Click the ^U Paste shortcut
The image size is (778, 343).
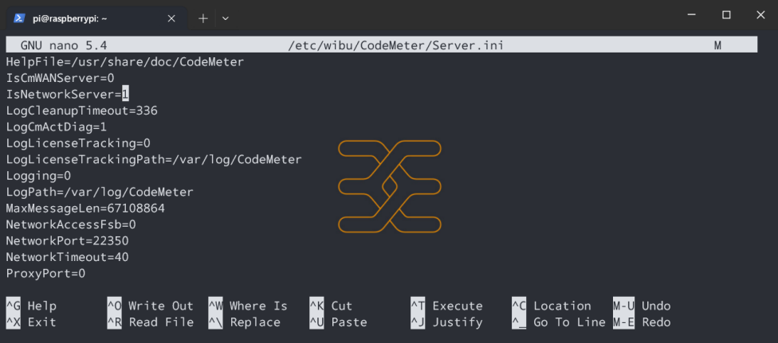(x=339, y=322)
